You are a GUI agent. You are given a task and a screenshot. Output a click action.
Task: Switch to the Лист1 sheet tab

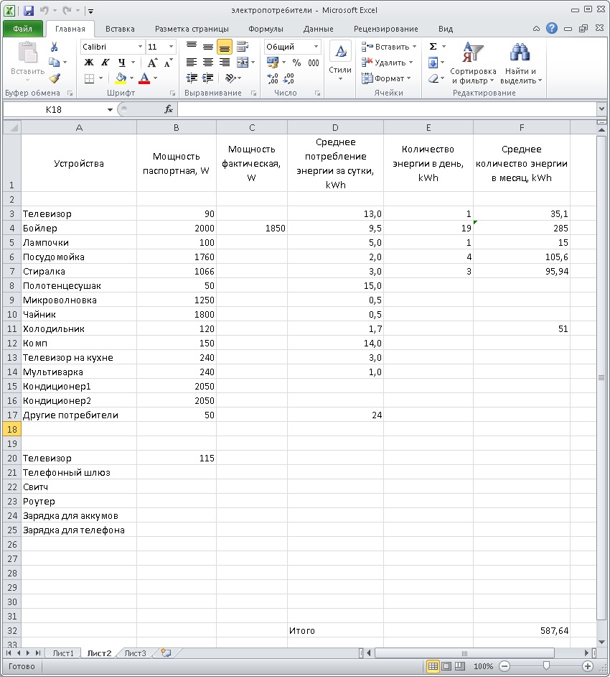63,653
